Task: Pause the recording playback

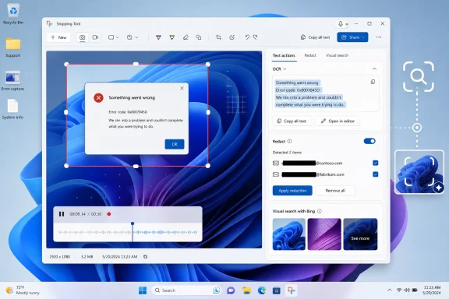Action: point(62,214)
